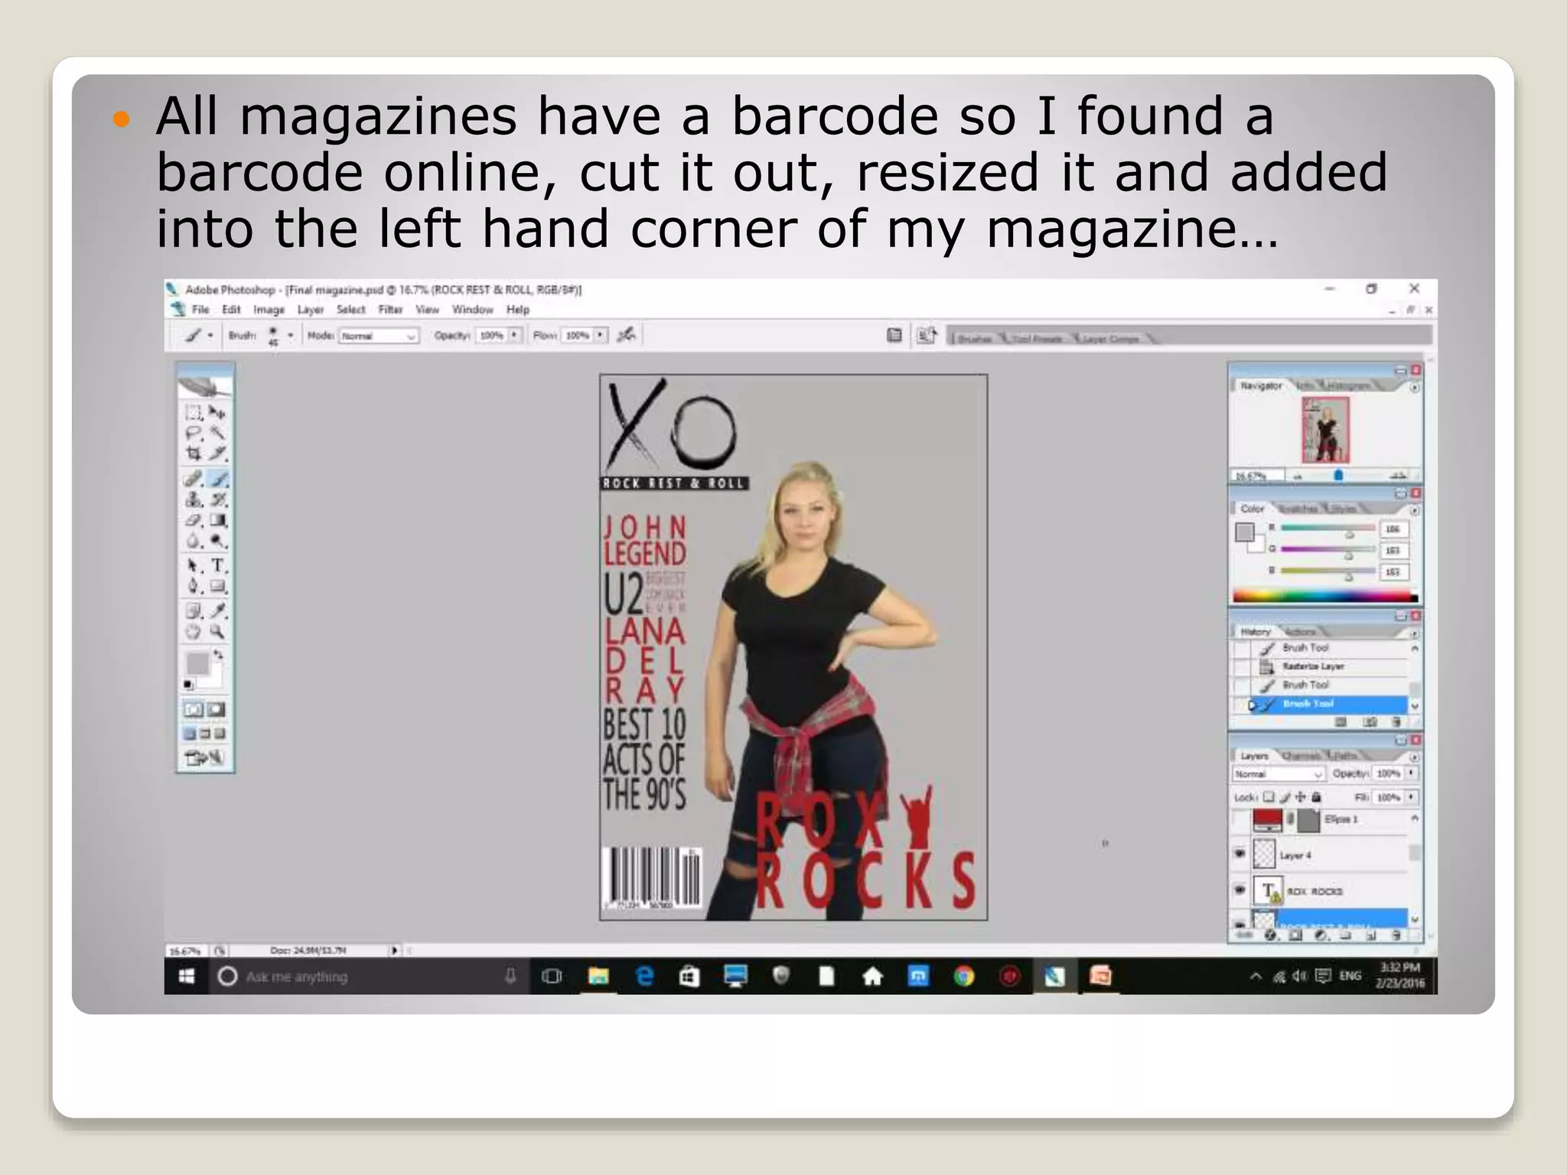Delete layer using Layers panel trash icon
1567x1175 pixels.
coord(1396,935)
